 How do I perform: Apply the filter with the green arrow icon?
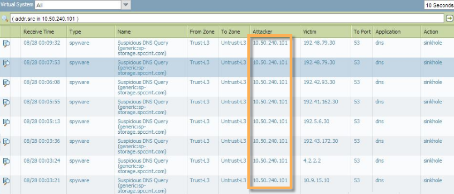click(x=449, y=19)
